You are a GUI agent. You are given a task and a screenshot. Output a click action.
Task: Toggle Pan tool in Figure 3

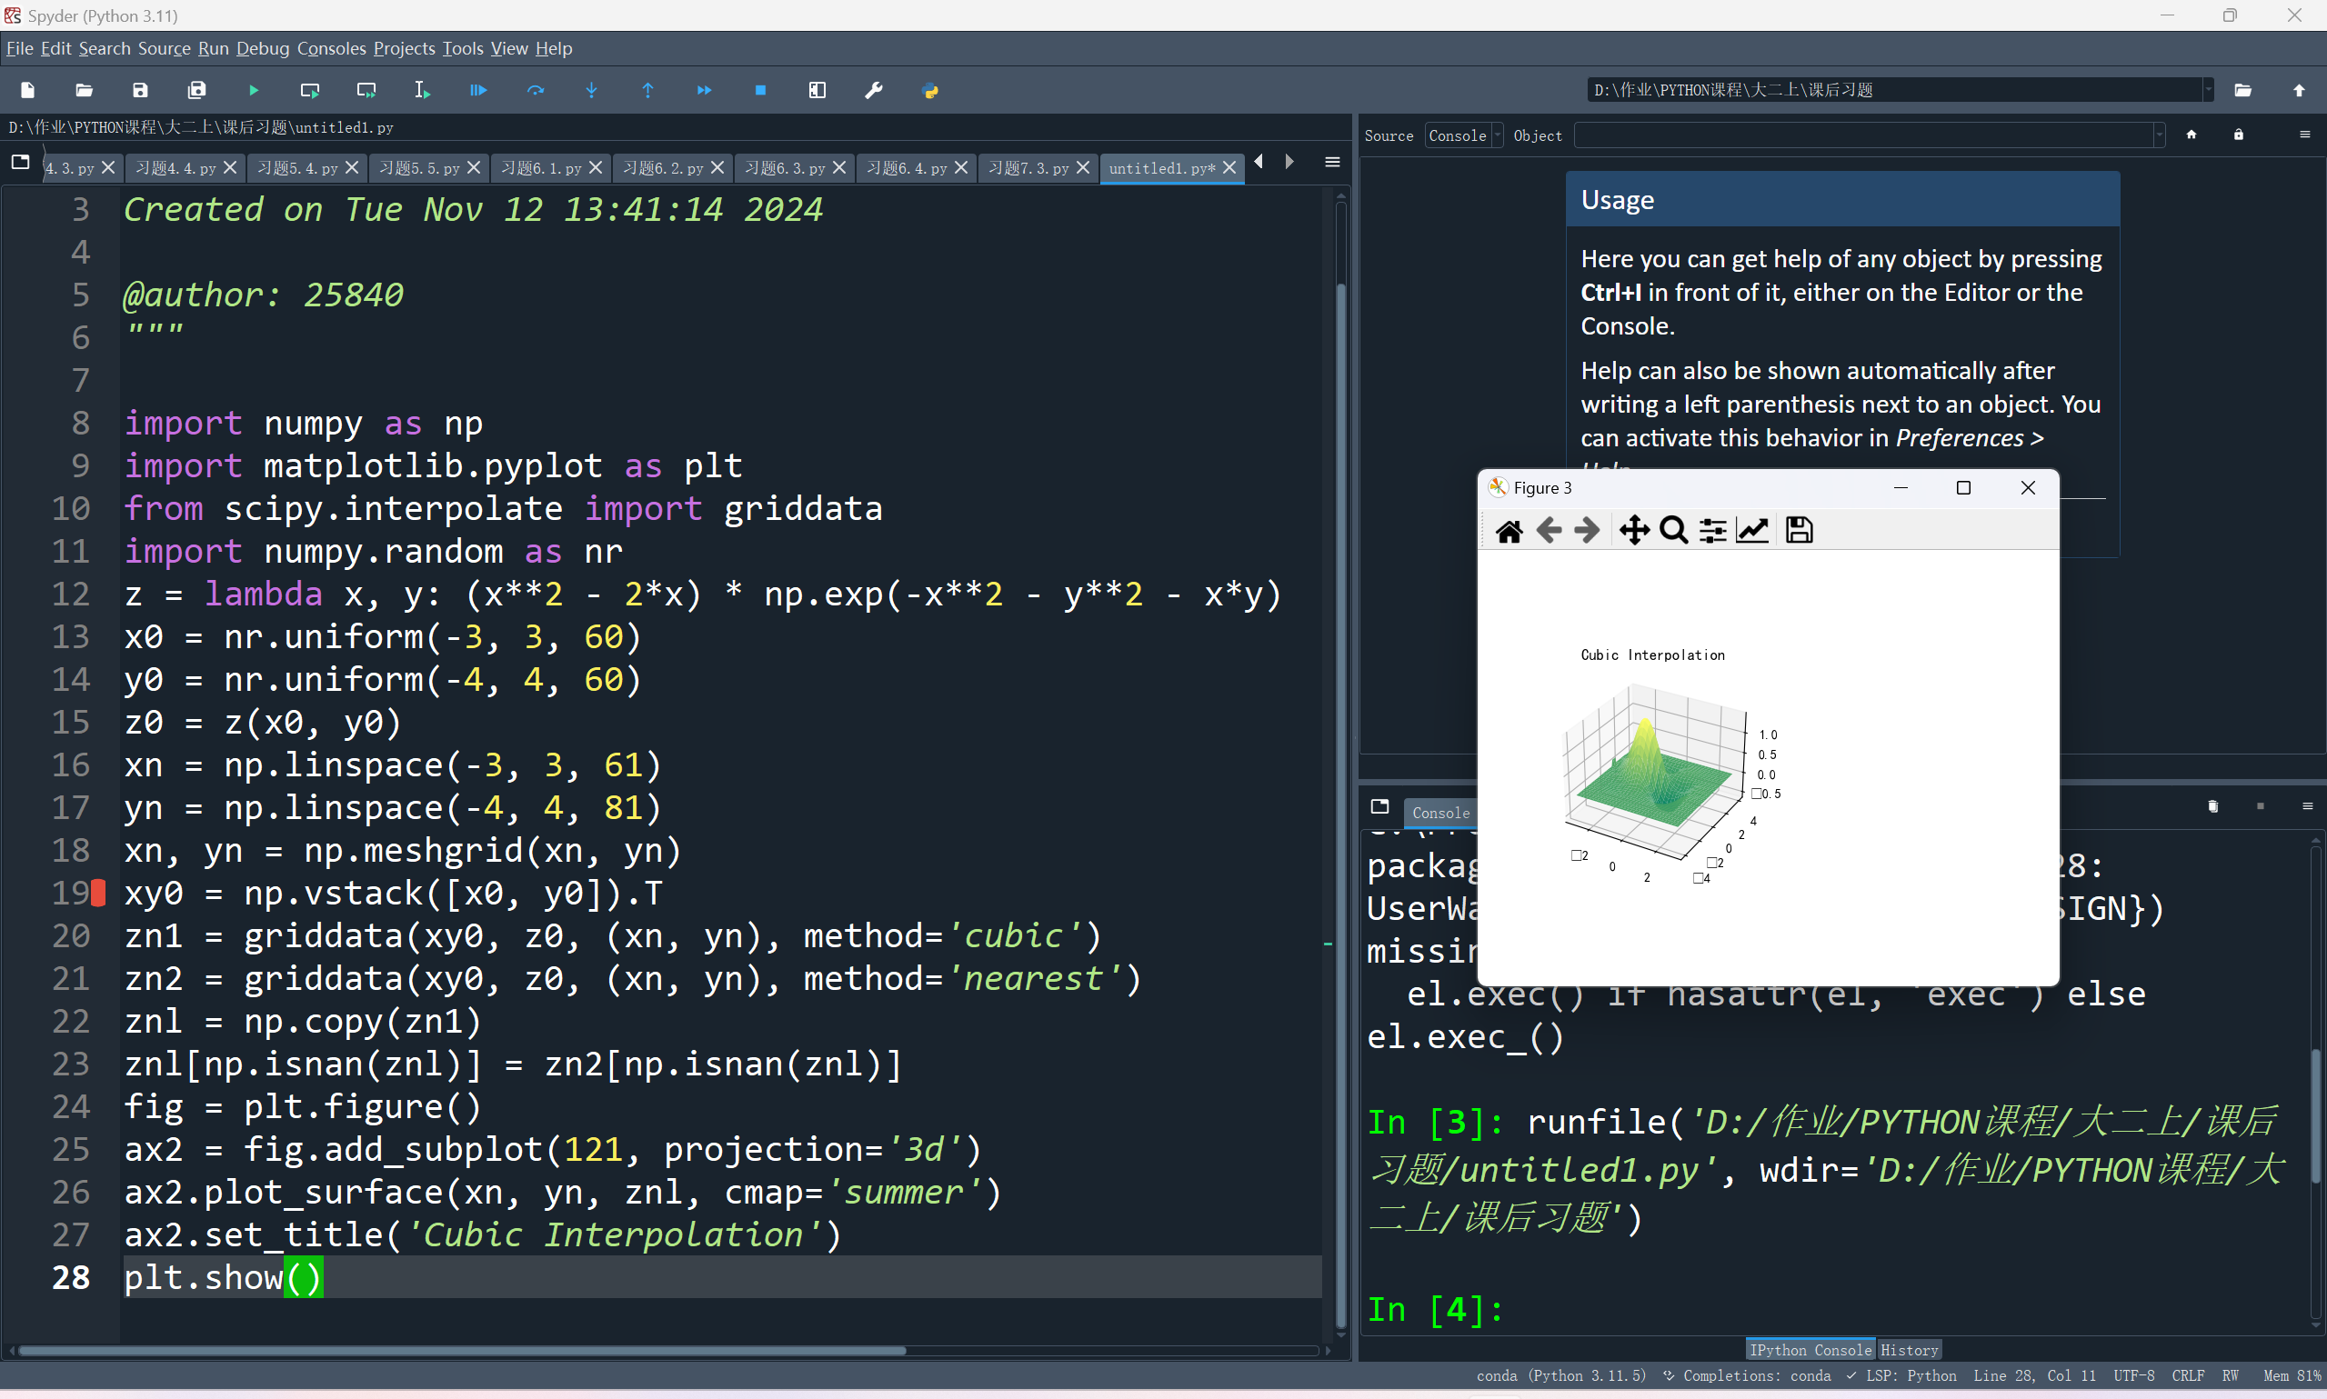pos(1634,531)
